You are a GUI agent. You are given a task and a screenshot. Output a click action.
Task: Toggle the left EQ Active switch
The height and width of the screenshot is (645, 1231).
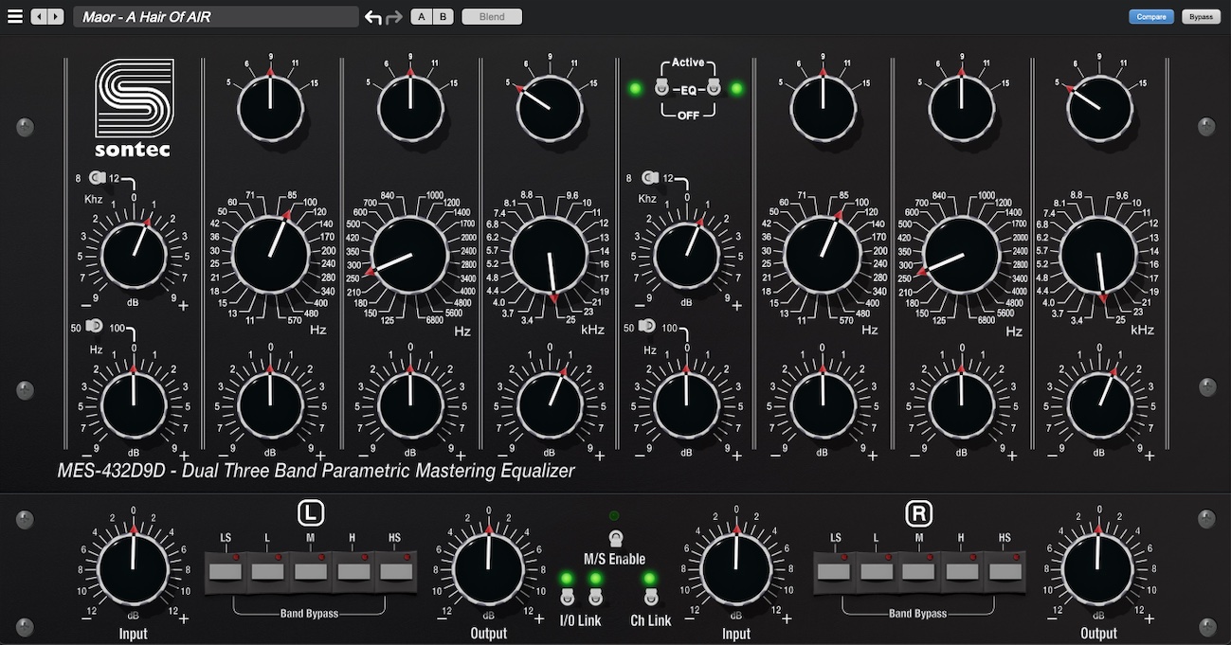point(663,89)
